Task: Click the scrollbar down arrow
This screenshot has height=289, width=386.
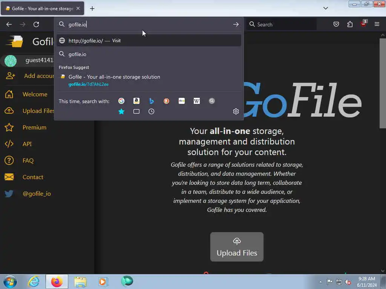Action: tap(383, 271)
